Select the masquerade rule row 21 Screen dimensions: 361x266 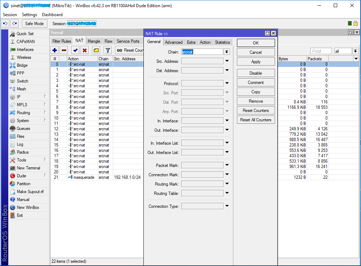[97, 177]
